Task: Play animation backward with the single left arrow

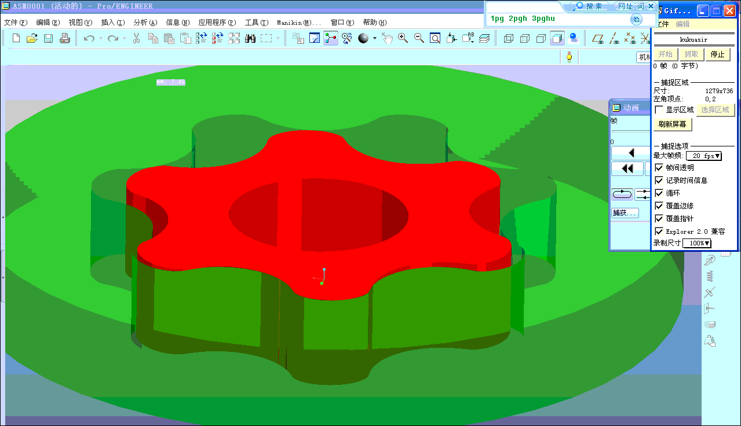Action: (x=631, y=153)
